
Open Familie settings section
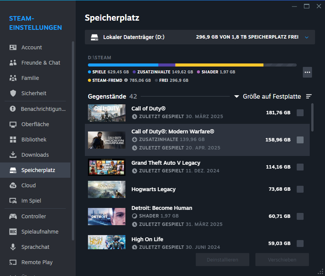[35, 78]
